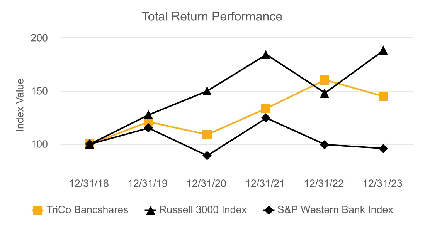Click TriCo square marker at 12/31/23
Image resolution: width=425 pixels, height=231 pixels.
tap(383, 96)
